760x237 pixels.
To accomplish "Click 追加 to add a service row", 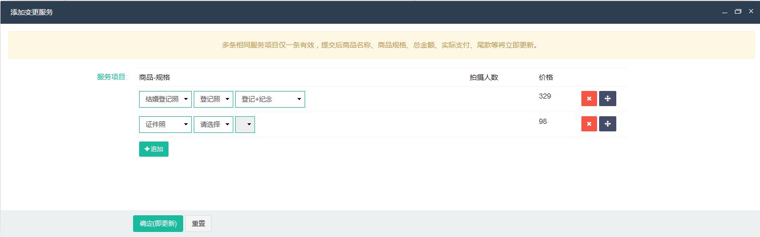I will 153,149.
